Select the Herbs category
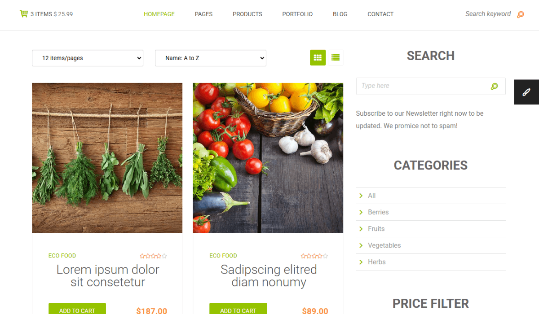 (x=376, y=262)
